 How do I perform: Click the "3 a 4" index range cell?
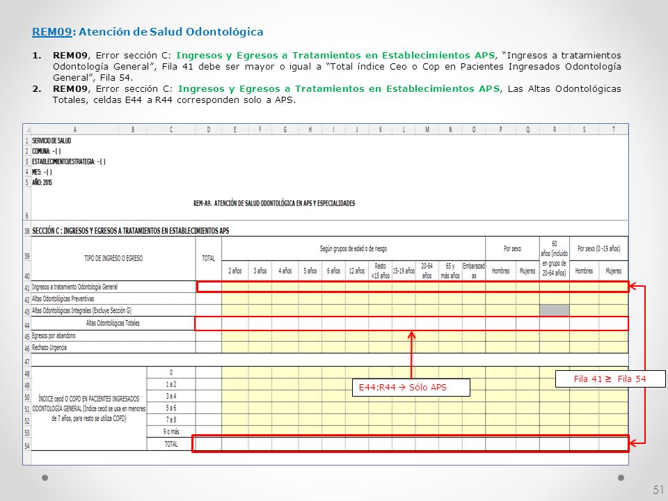click(x=171, y=396)
